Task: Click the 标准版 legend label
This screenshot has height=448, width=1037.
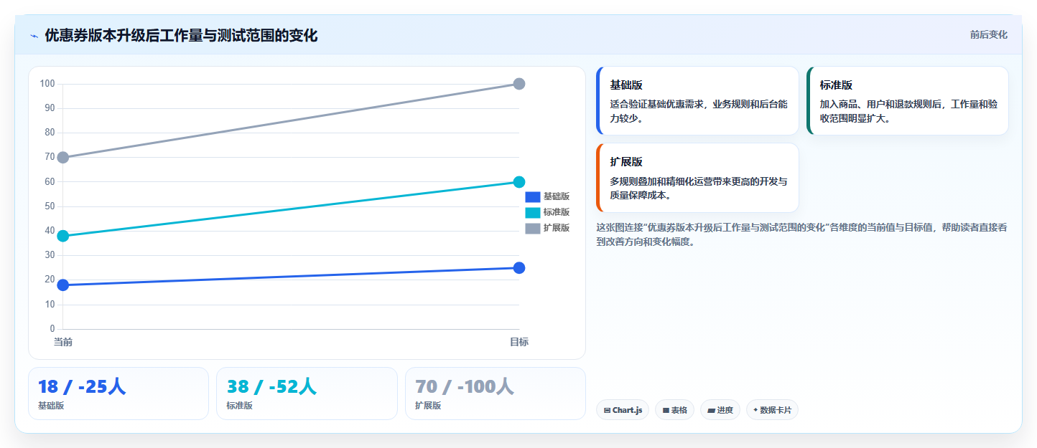Action: [x=557, y=212]
